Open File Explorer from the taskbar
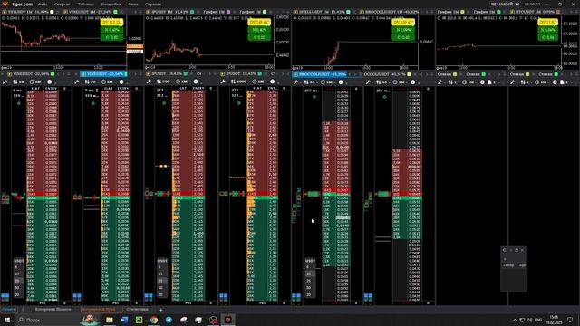Image resolution: width=580 pixels, height=326 pixels. click(110, 320)
